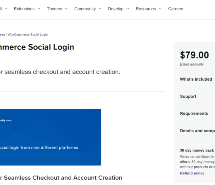Open the Themes dropdown arrow
This screenshot has width=215, height=185.
tap(66, 9)
